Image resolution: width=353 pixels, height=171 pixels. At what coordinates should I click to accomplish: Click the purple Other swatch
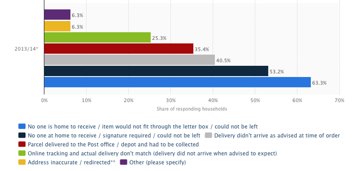(x=124, y=162)
